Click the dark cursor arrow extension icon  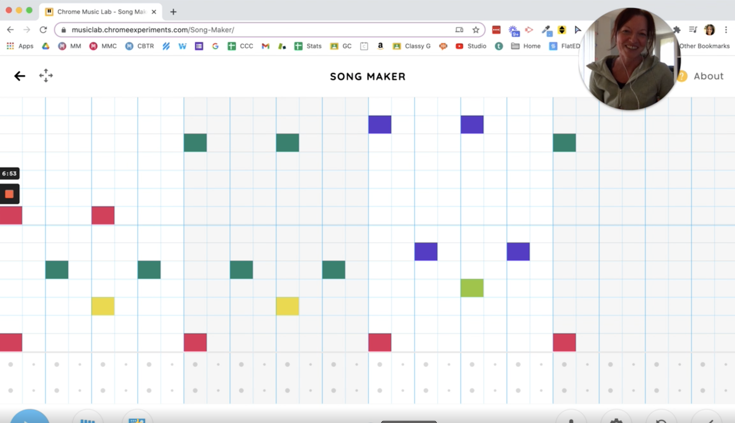[577, 30]
